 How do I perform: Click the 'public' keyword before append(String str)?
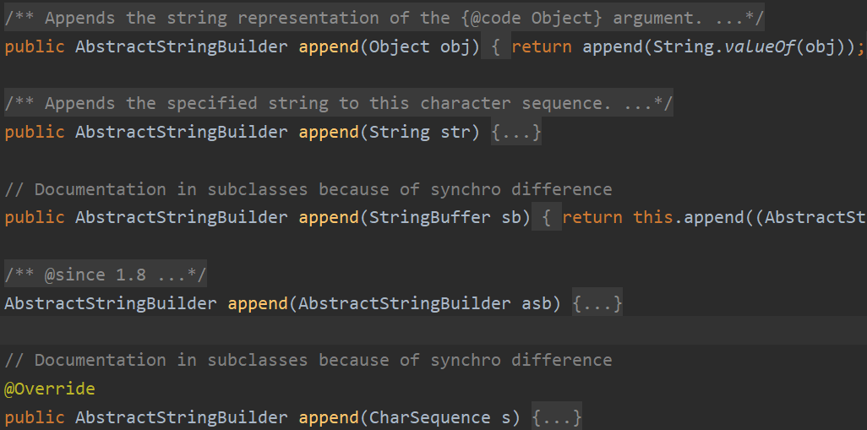[35, 133]
